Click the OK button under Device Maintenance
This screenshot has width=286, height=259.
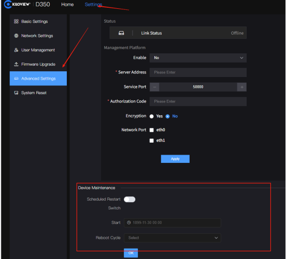pos(131,253)
